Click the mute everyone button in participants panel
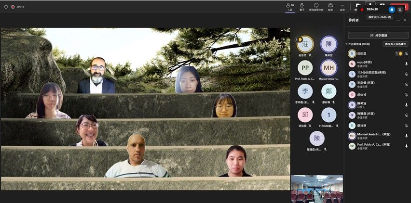 pyautogui.click(x=395, y=44)
